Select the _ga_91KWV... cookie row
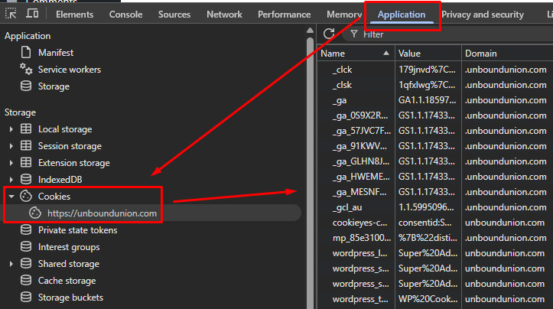Image resolution: width=553 pixels, height=309 pixels. (x=435, y=146)
